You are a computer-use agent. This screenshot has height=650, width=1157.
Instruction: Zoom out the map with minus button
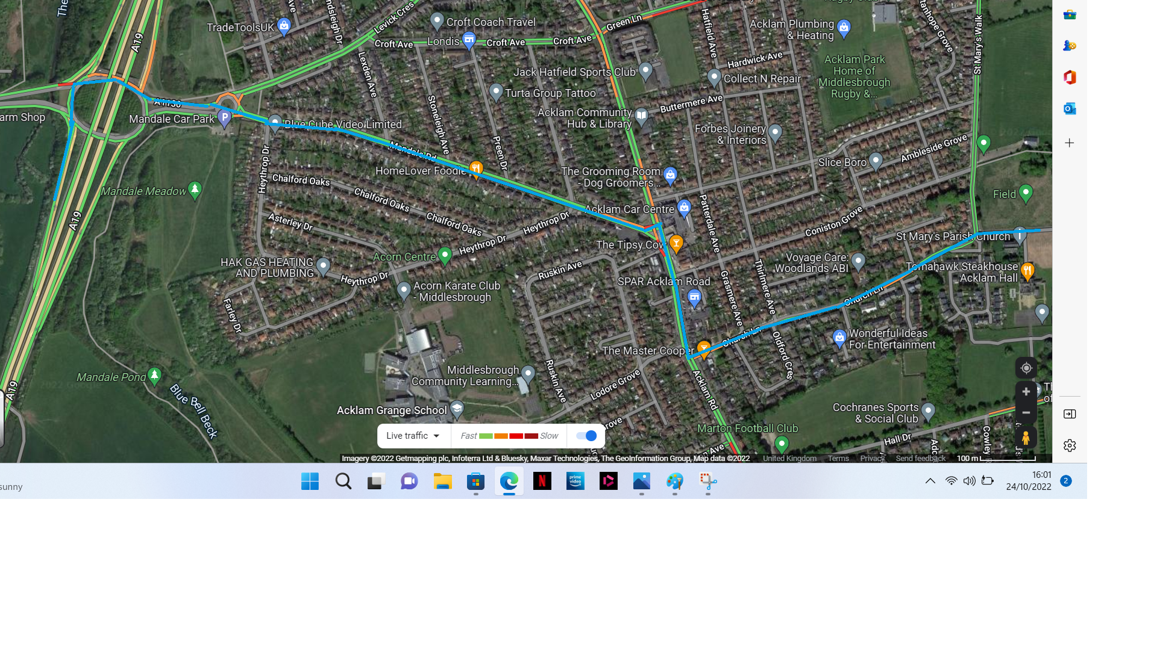[x=1026, y=413]
